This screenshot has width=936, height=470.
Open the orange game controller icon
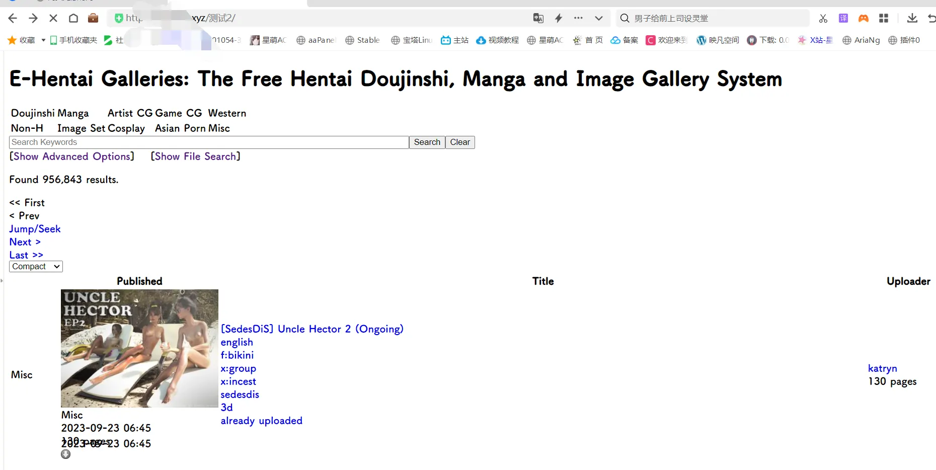[x=864, y=19]
